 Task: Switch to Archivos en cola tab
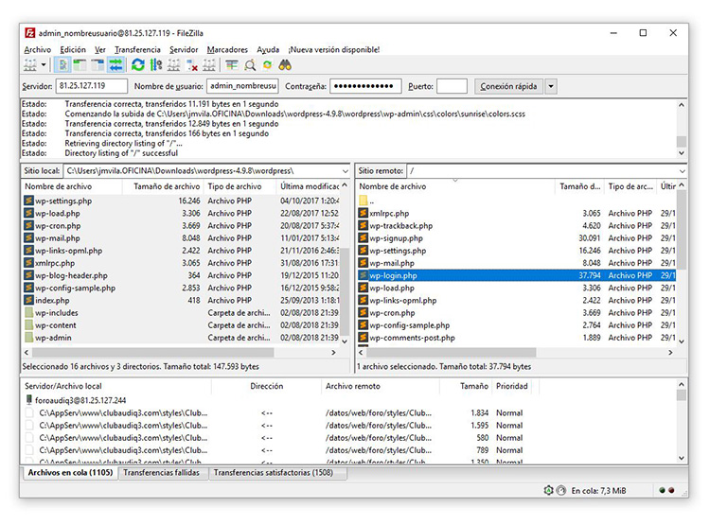tap(70, 473)
